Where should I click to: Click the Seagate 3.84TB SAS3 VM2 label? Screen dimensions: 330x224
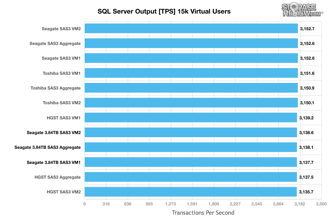[54, 133]
